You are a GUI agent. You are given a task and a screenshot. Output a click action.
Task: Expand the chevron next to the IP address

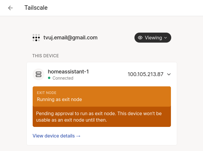tap(169, 74)
